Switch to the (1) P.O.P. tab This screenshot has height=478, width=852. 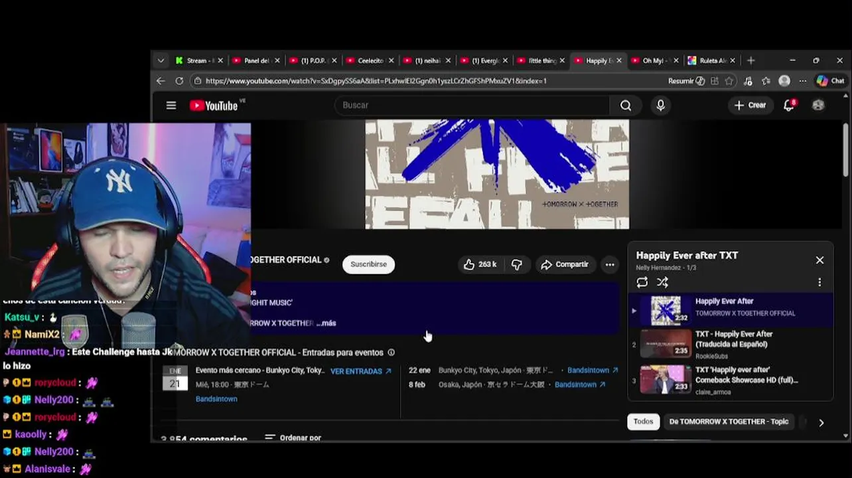(x=313, y=60)
